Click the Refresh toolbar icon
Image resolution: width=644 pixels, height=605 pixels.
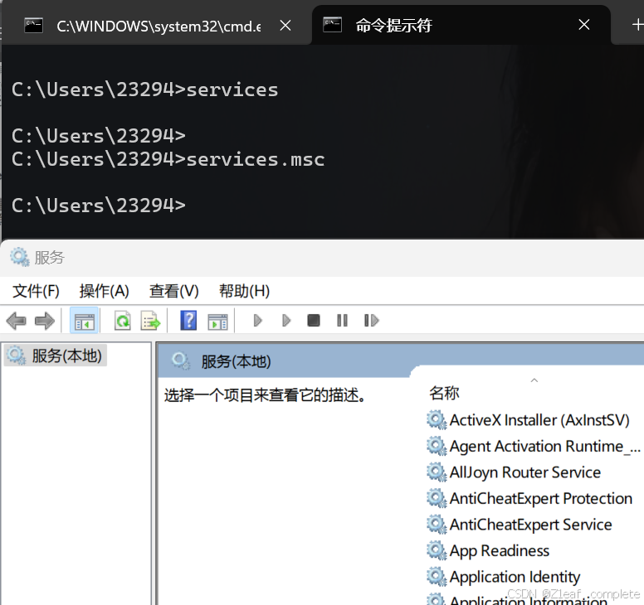pyautogui.click(x=122, y=321)
